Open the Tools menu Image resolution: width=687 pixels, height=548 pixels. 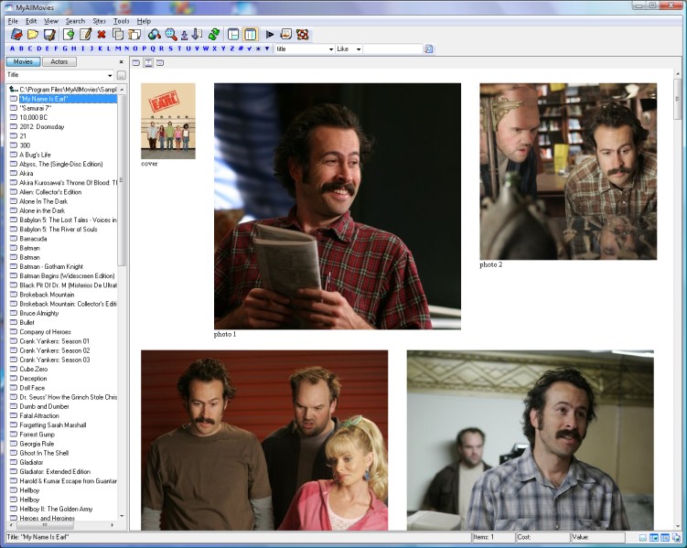pos(122,21)
